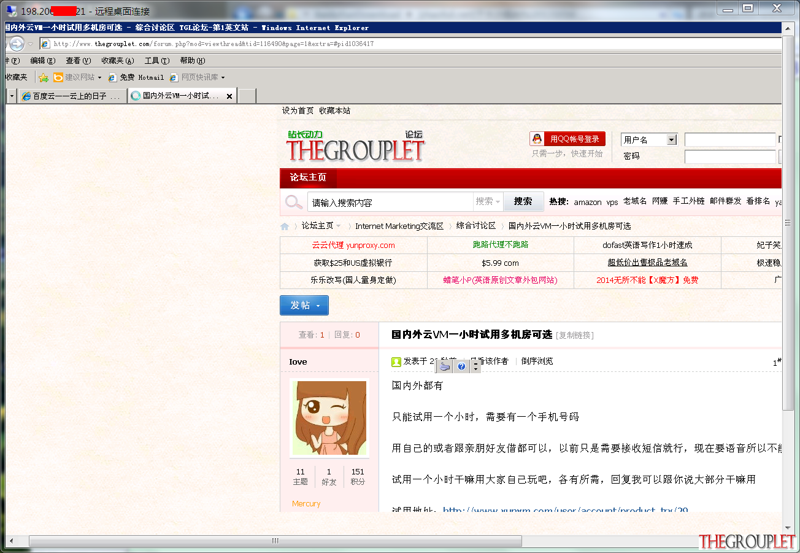Open the recent pages dropdown arrow beside navigation buttons
The height and width of the screenshot is (553, 800).
point(31,44)
